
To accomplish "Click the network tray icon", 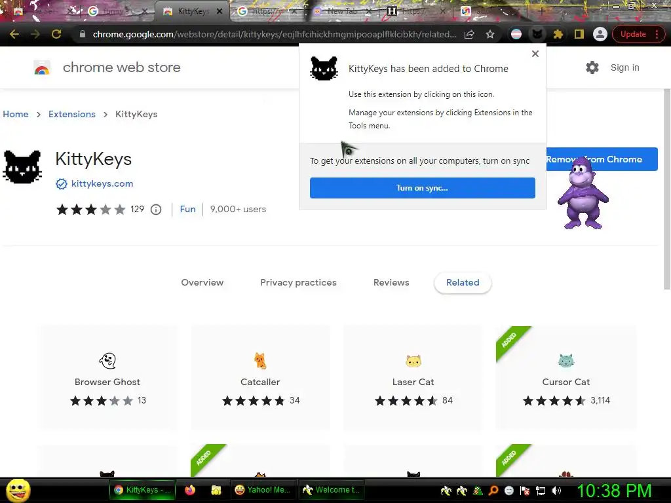I will click(541, 491).
